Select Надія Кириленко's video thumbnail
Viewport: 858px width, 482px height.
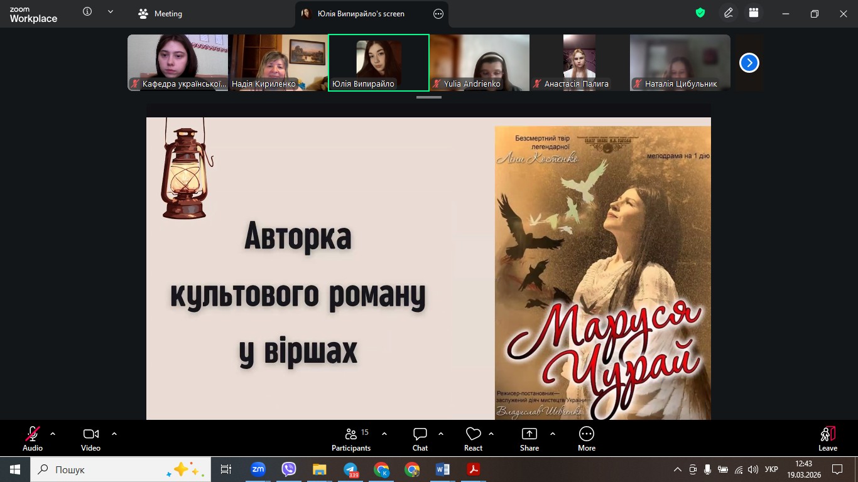point(278,63)
